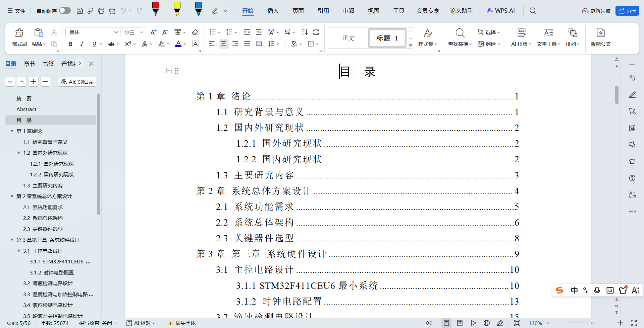Viewport: 644px width, 328px height.
Task: Click Increase font size icon
Action: (153, 32)
